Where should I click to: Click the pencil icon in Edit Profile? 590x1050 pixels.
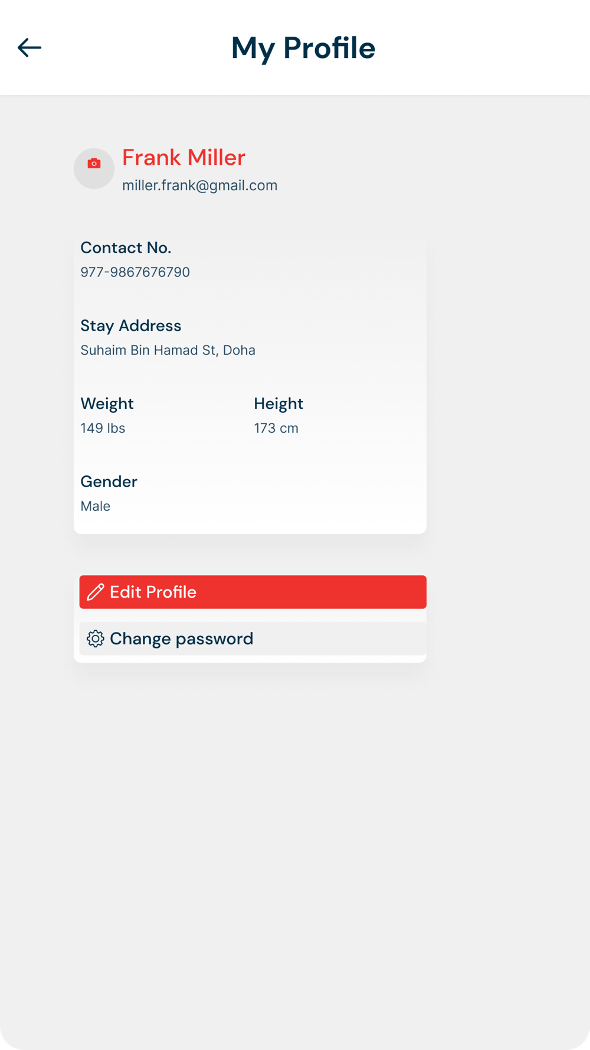coord(96,592)
